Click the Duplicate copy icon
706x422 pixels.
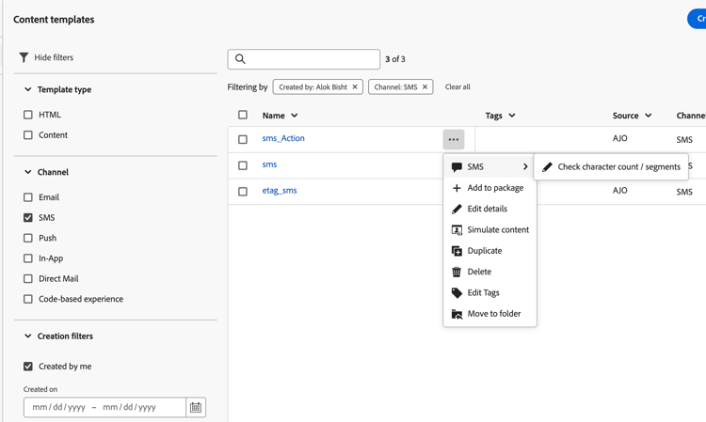click(x=457, y=251)
